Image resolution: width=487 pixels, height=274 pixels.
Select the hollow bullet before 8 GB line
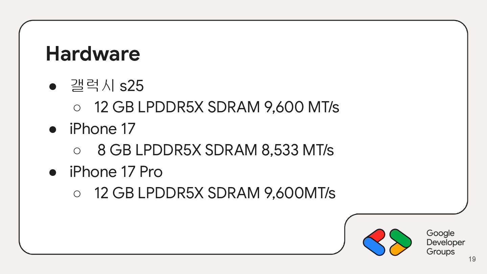pos(77,151)
